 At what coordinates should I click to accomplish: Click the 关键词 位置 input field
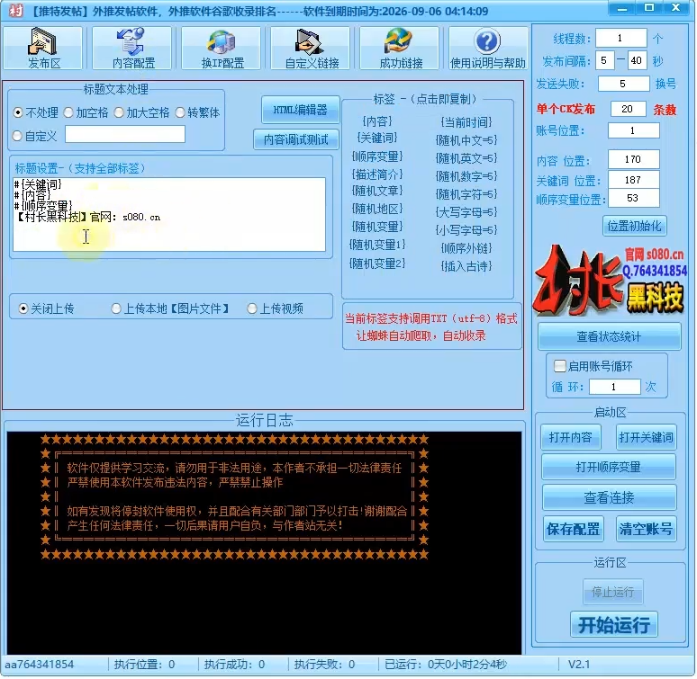(x=633, y=180)
